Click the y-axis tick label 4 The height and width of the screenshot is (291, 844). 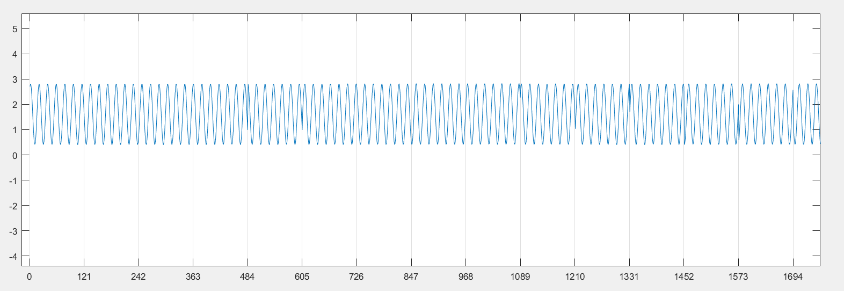[15, 54]
